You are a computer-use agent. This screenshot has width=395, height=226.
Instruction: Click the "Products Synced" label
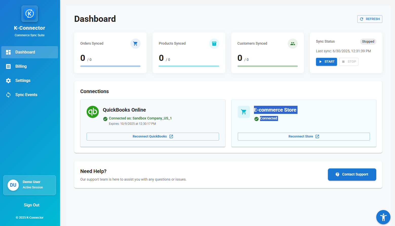coord(172,43)
